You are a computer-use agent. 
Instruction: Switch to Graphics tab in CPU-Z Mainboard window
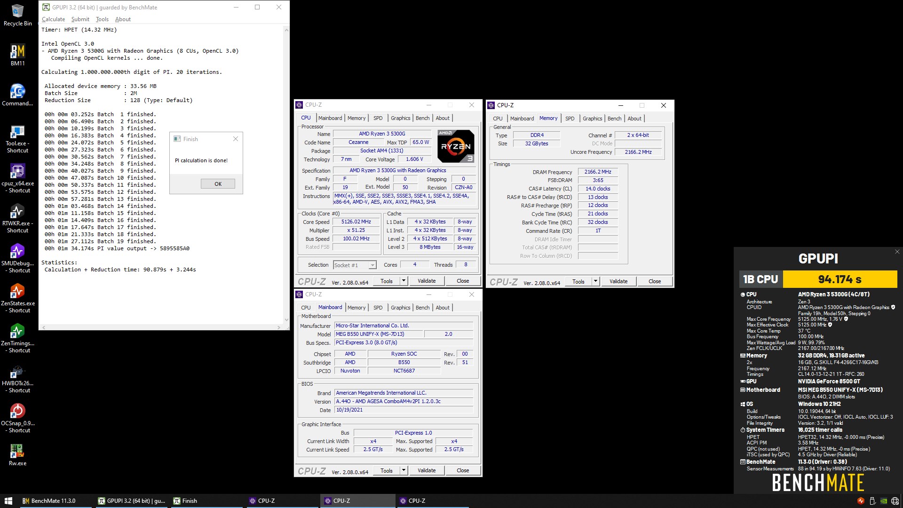(x=400, y=308)
